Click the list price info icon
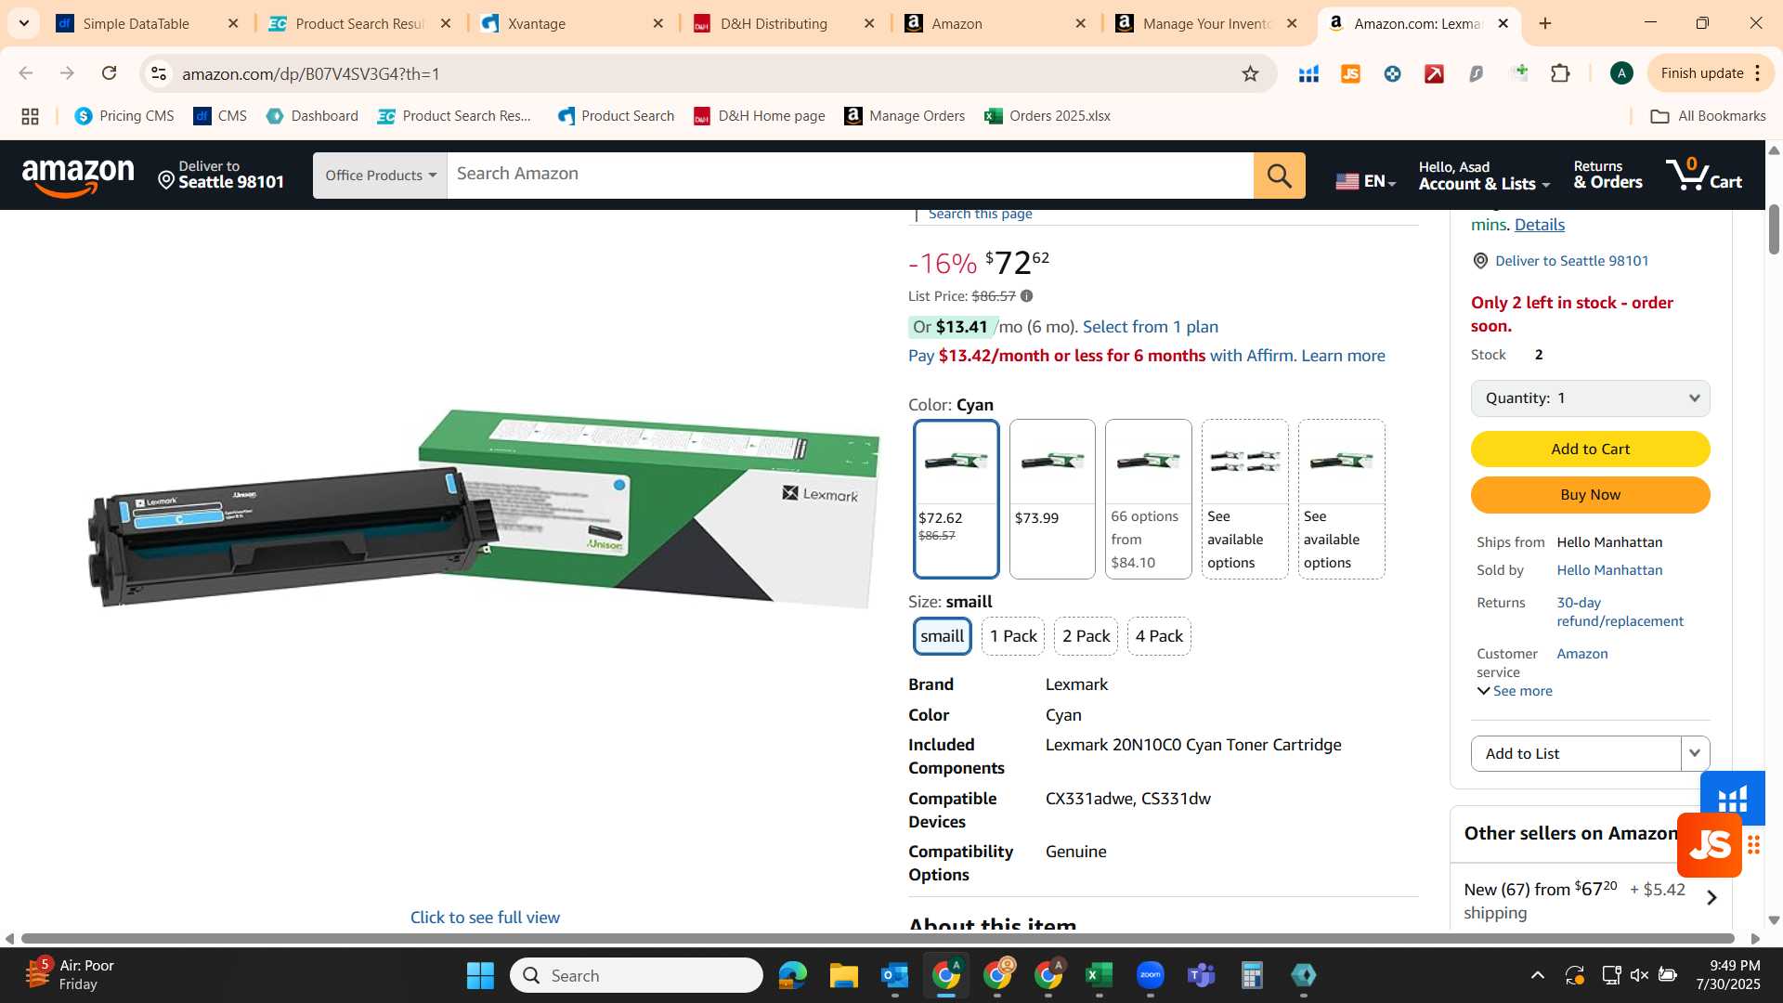This screenshot has height=1003, width=1783. point(1026,296)
